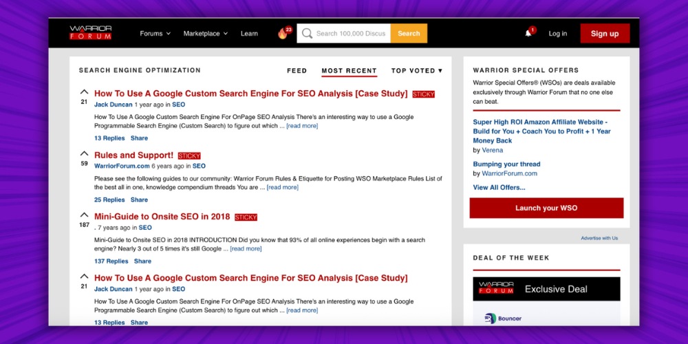688x344 pixels.
Task: Open the View All Offers link
Action: tap(499, 187)
